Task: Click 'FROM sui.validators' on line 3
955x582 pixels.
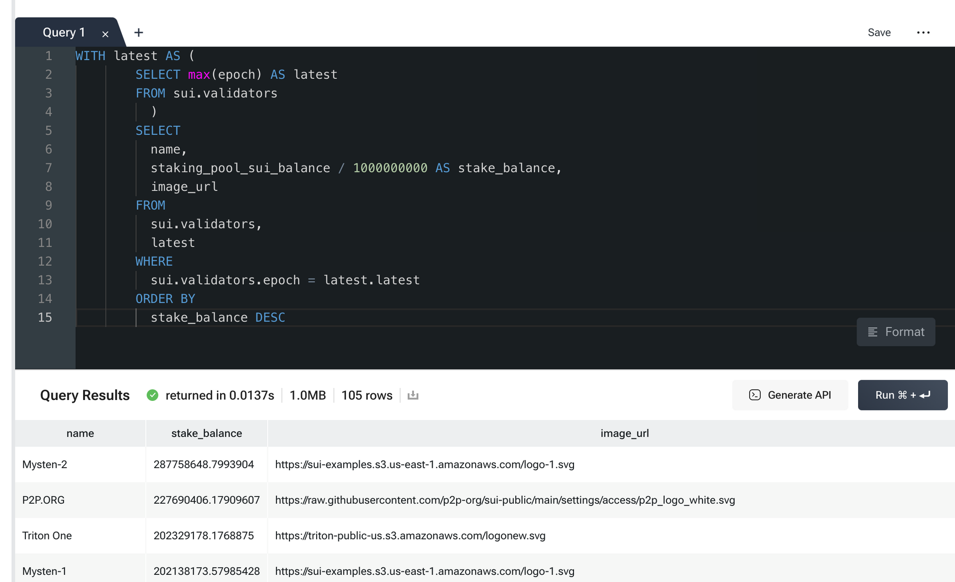Action: [x=206, y=93]
